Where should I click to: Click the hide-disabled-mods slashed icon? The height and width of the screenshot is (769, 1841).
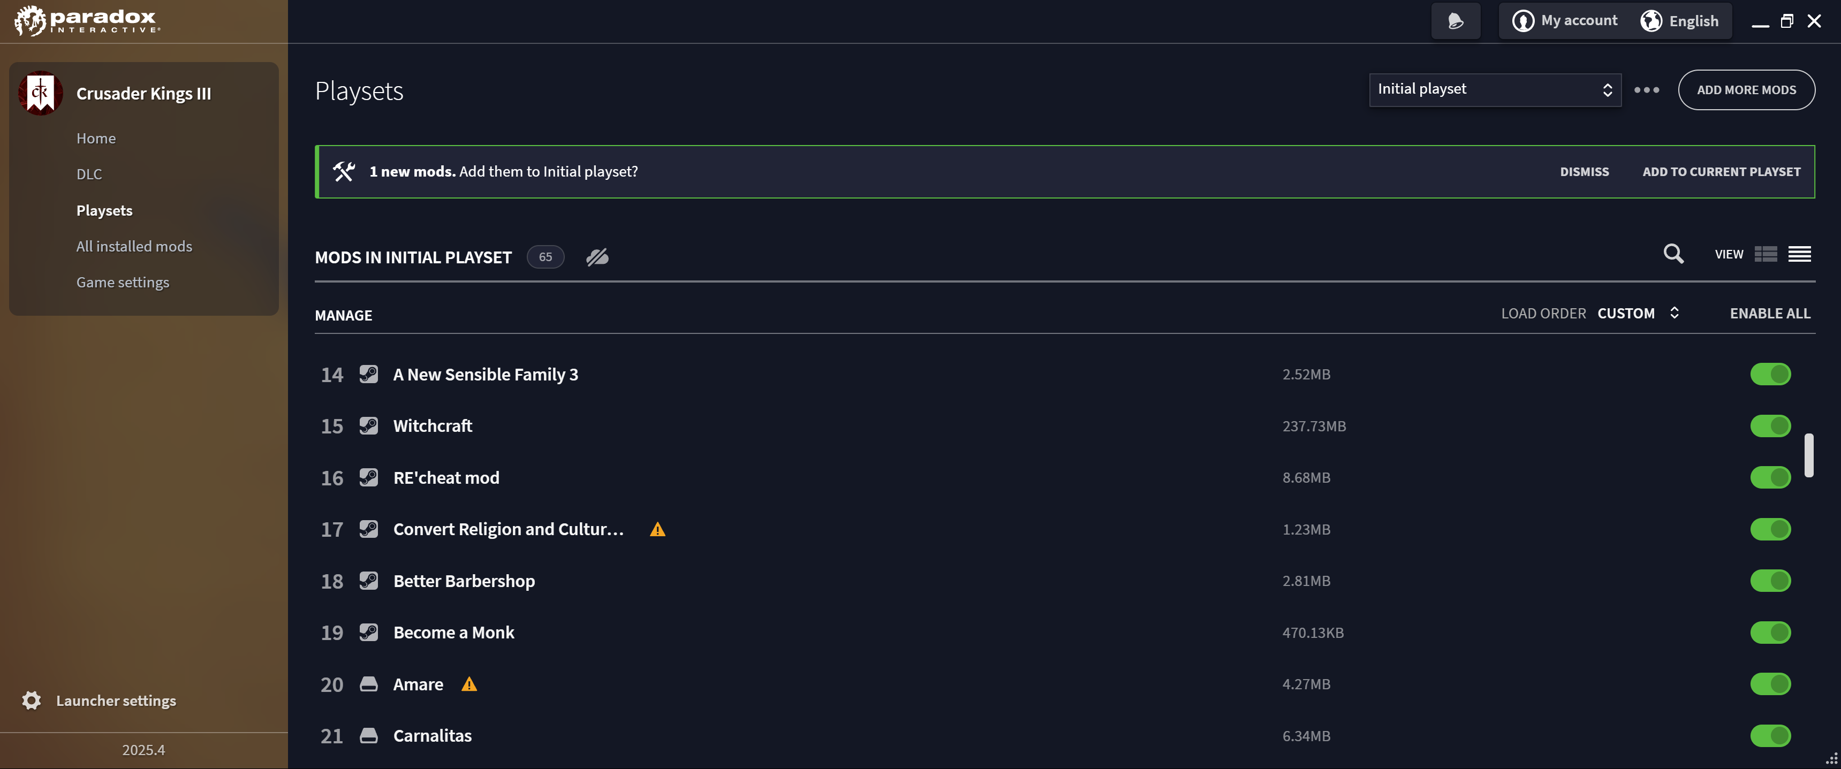click(597, 256)
